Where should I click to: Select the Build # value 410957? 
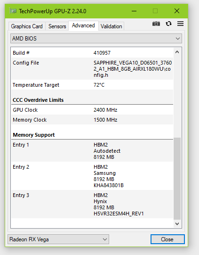click(x=102, y=53)
